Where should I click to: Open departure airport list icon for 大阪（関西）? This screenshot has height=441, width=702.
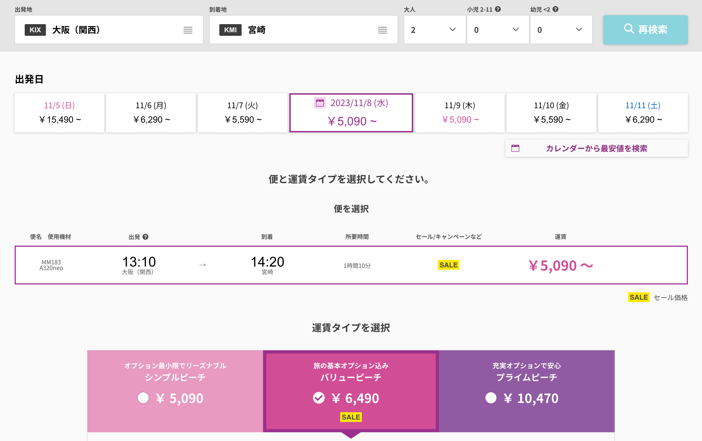click(x=188, y=30)
